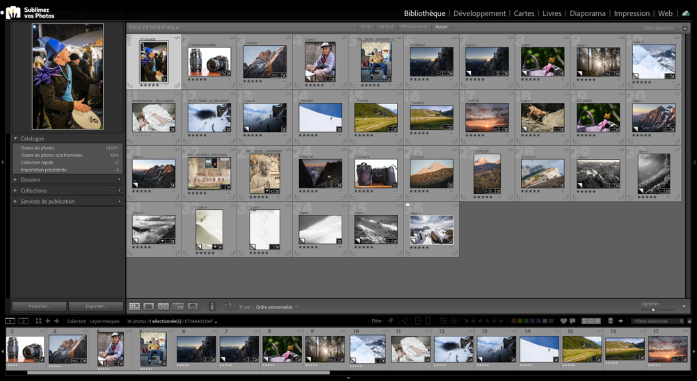Open the Web module
The width and height of the screenshot is (697, 381).
(665, 13)
